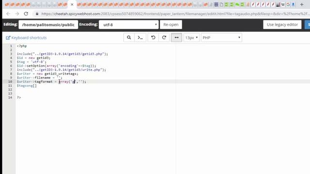Image resolution: width=310 pixels, height=174 pixels.
Task: Redo the last undone edit
Action: 164,38
